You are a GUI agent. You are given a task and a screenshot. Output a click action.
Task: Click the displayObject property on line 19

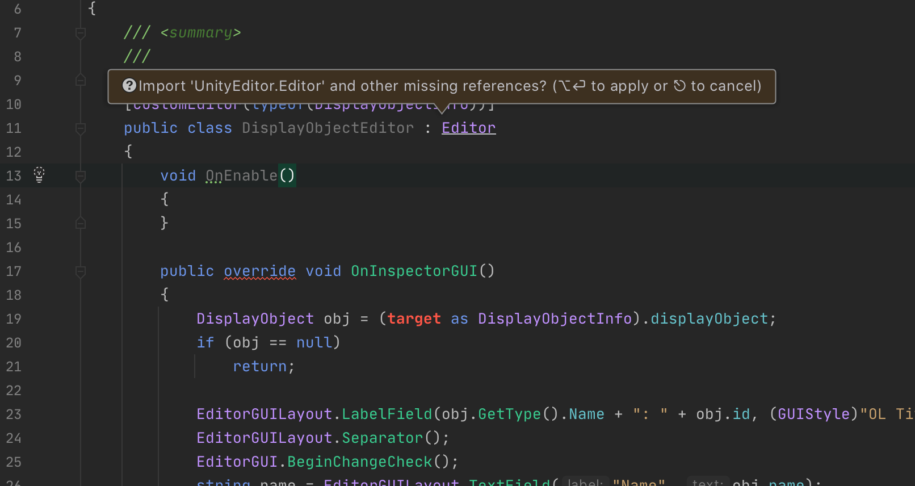(710, 319)
